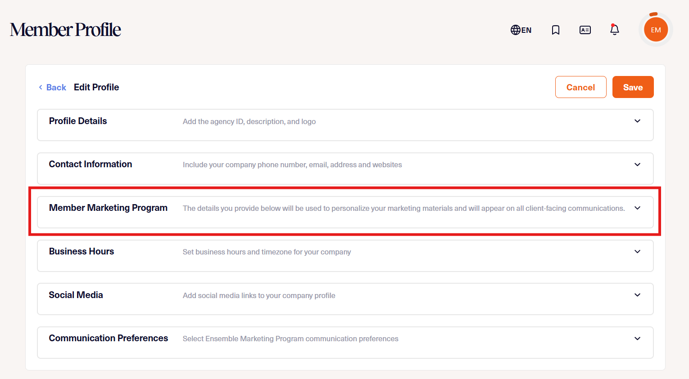Viewport: 689px width, 379px height.
Task: Click the Business Hours section title
Action: tap(82, 252)
